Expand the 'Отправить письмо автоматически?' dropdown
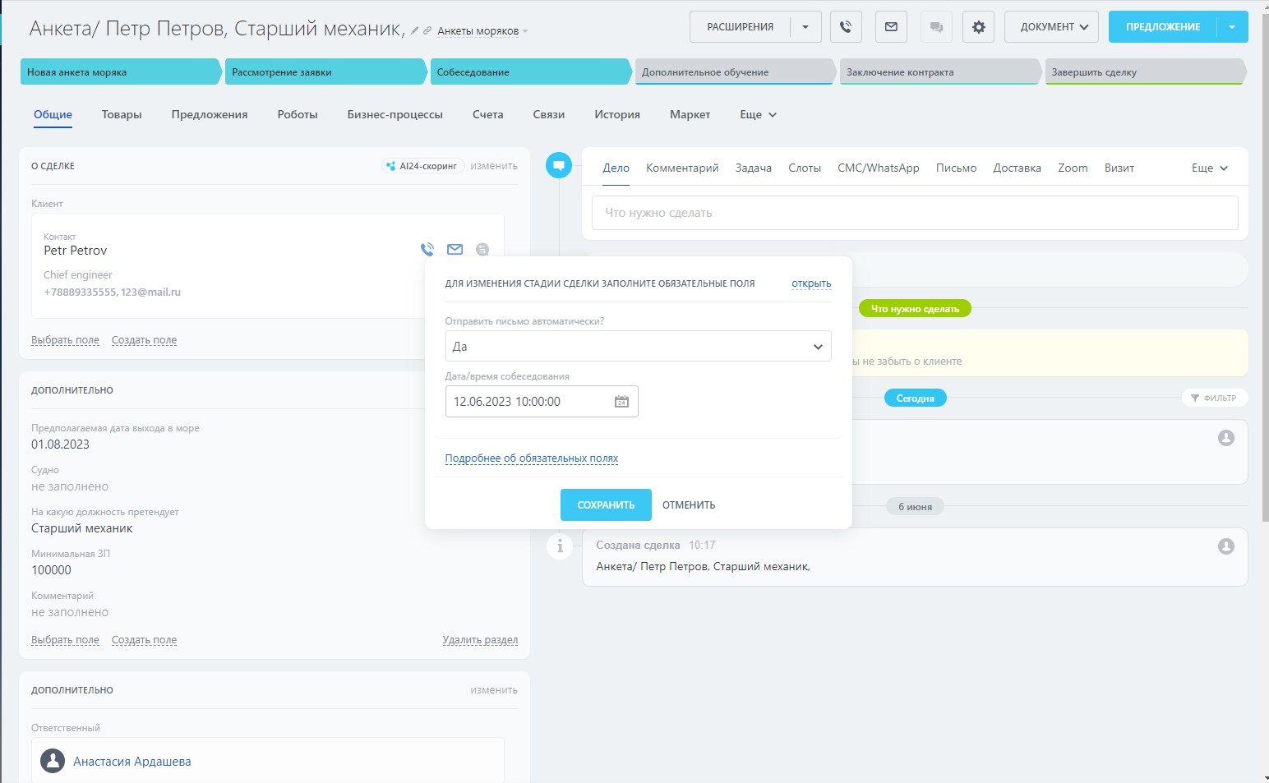Viewport: 1269px width, 783px height. click(638, 347)
